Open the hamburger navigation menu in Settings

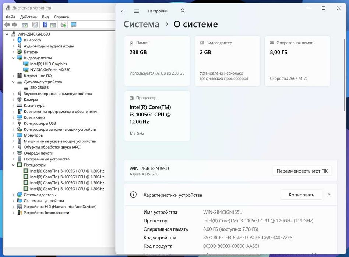pos(137,11)
